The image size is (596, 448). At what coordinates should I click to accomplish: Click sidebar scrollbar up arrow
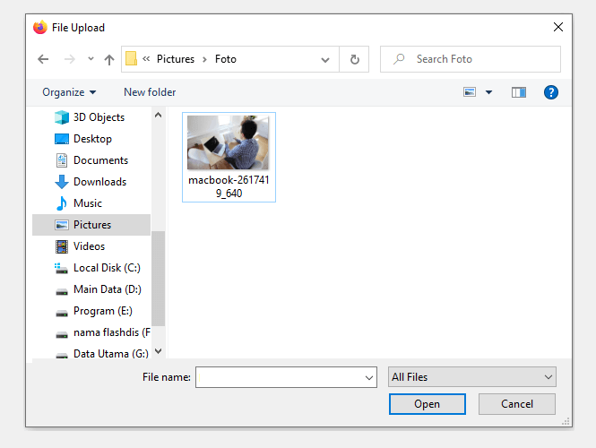point(158,115)
